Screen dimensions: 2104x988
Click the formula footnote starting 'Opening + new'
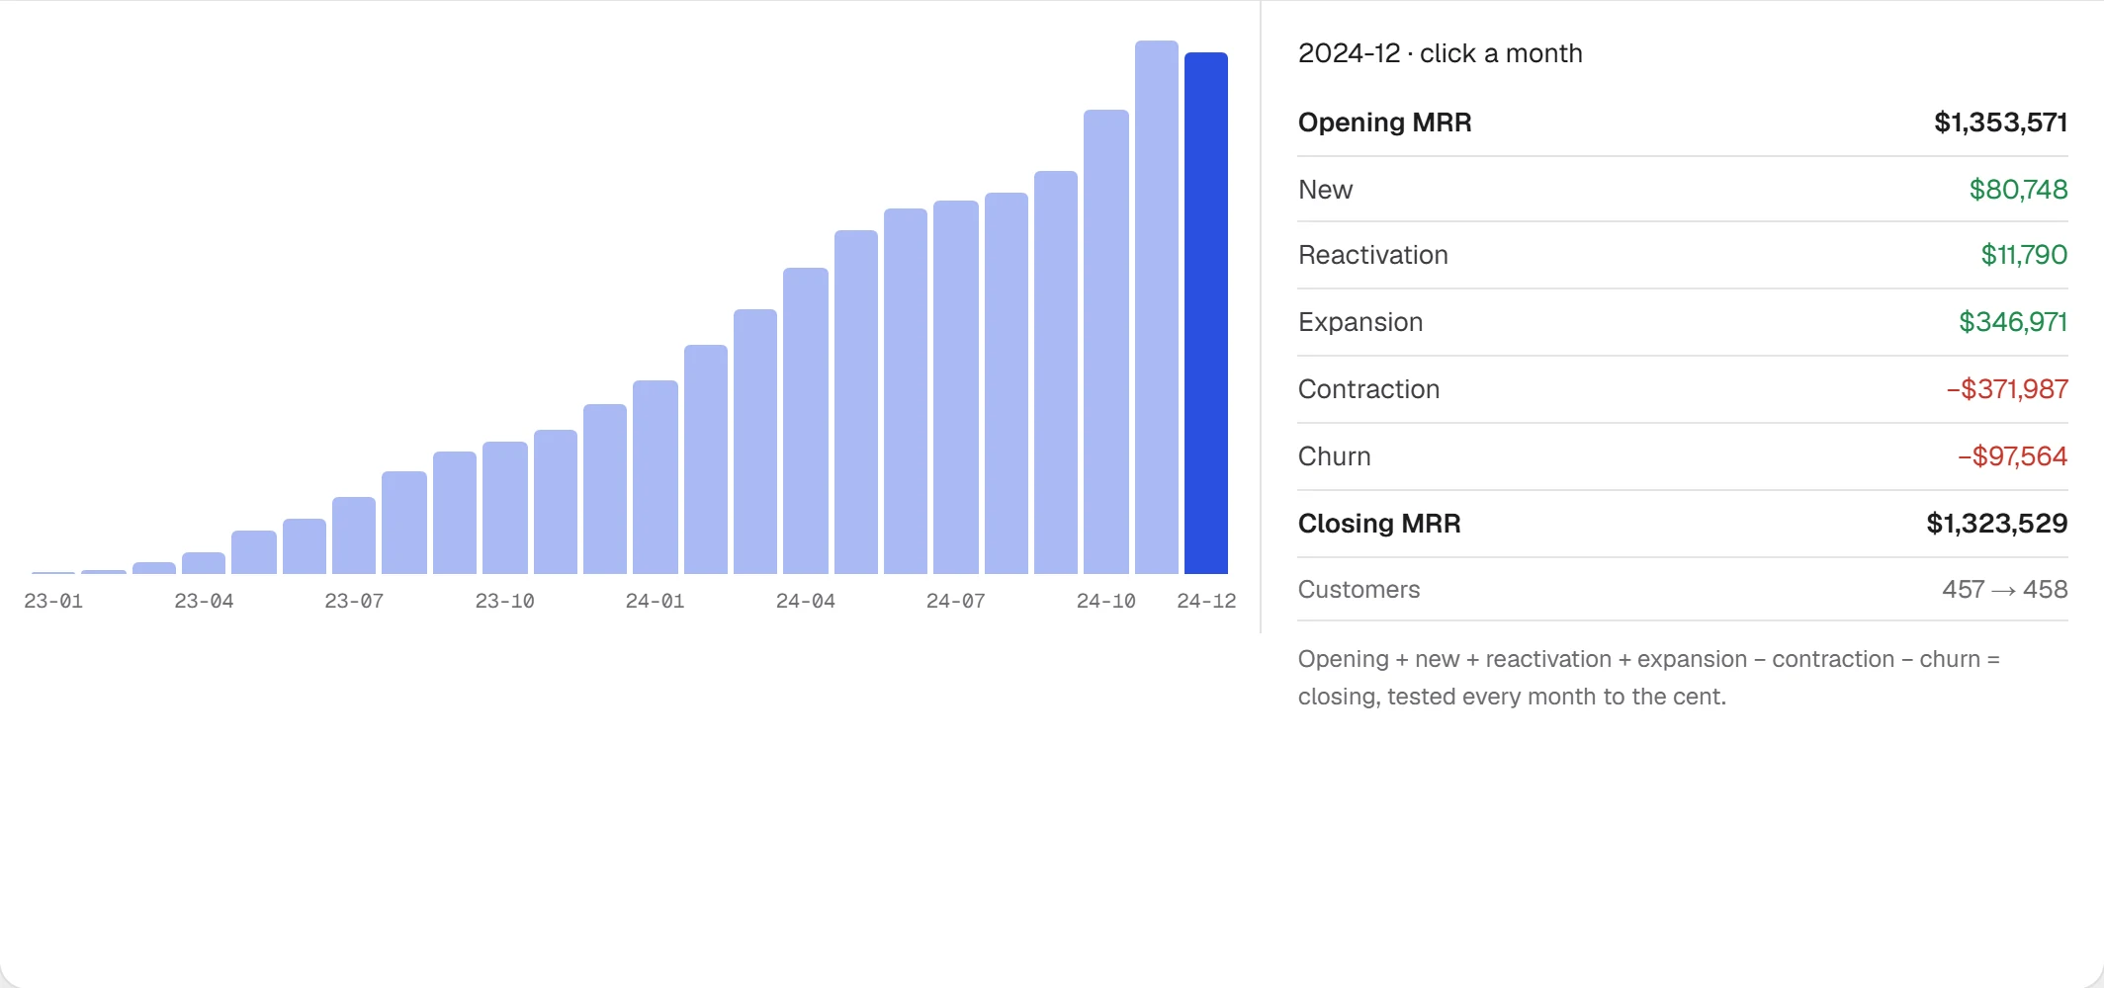point(1649,678)
